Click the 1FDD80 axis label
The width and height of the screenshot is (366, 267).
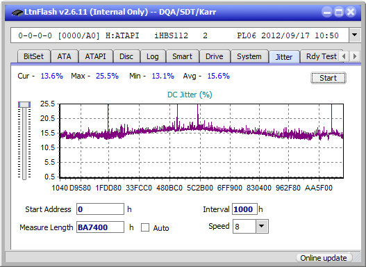(x=108, y=188)
